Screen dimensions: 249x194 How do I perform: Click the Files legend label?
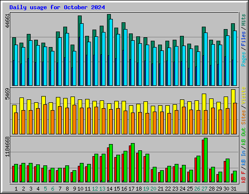click(x=244, y=39)
